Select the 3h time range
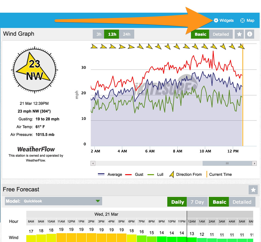Image resolution: width=261 pixels, height=242 pixels. pyautogui.click(x=98, y=34)
